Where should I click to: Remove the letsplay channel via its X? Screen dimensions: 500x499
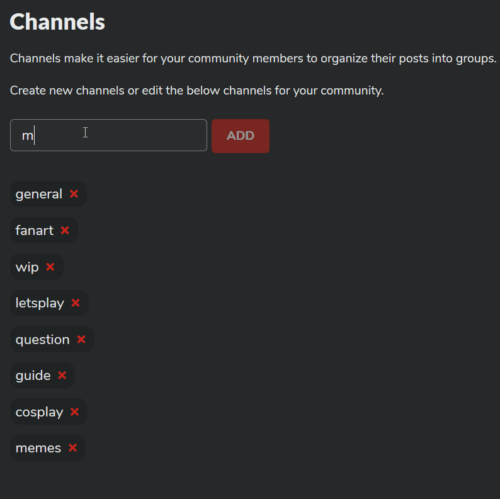[x=76, y=303]
